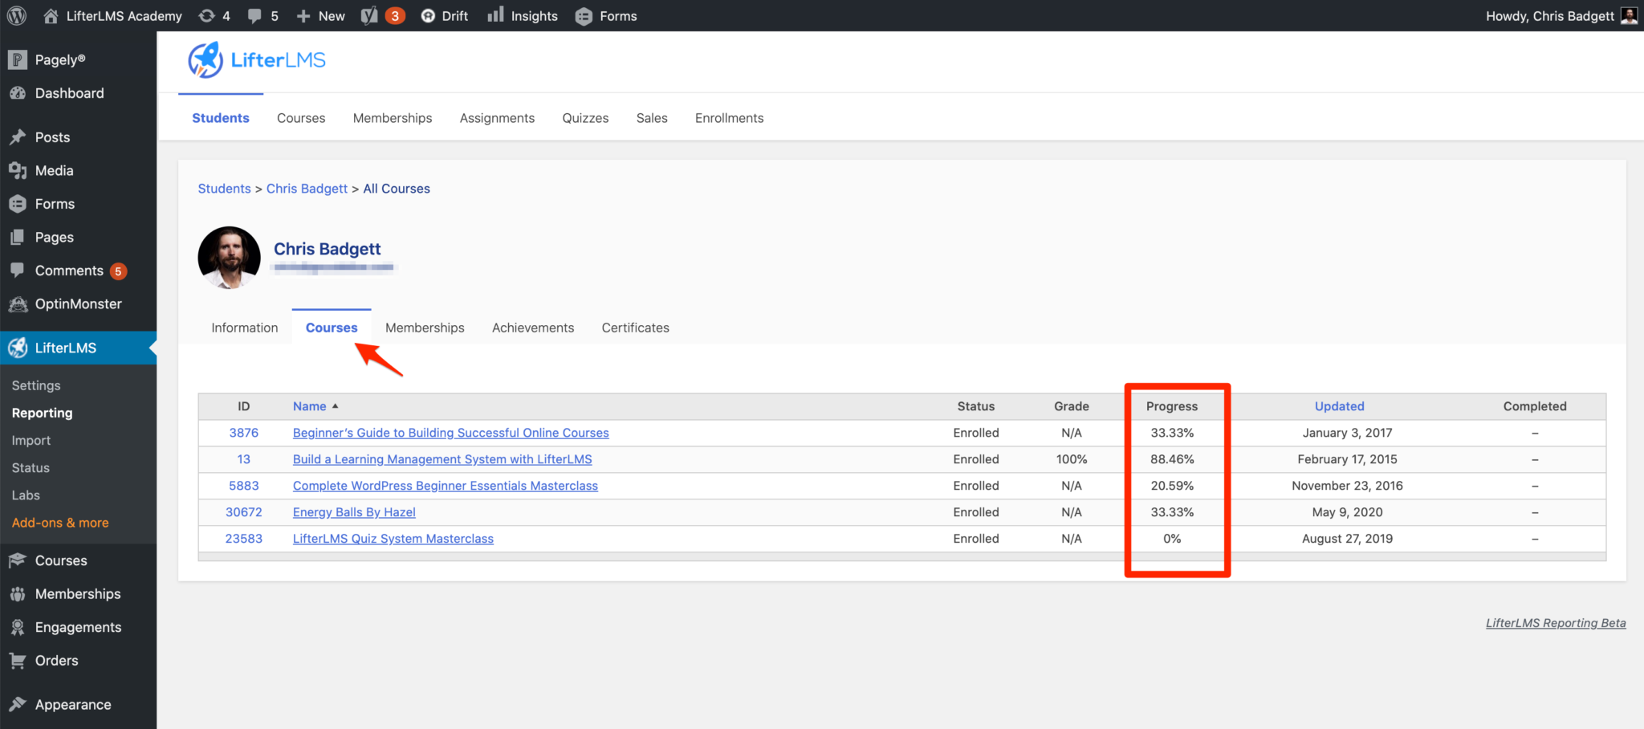
Task: Open Insights bar chart icon
Action: coord(495,14)
